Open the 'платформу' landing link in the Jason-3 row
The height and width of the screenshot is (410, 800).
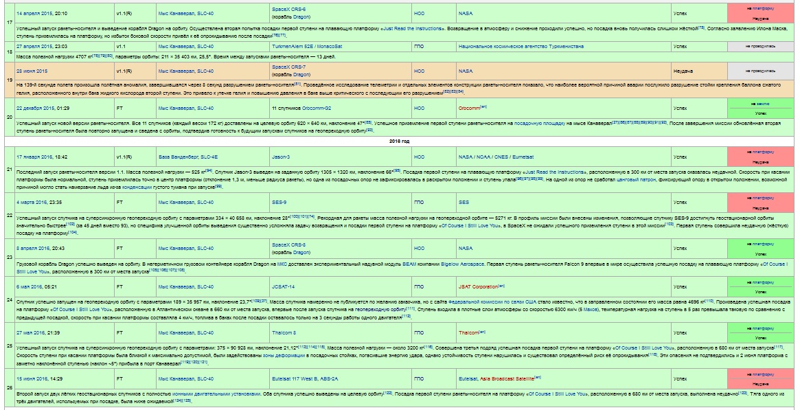(764, 152)
